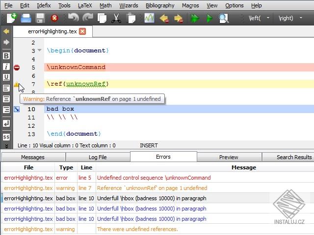Apply underline with the U icon
The image size is (314, 235).
pos(6,77)
